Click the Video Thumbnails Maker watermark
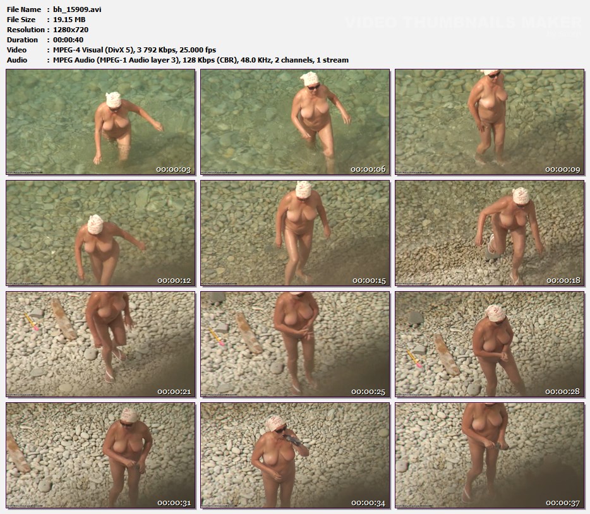Screen dimensions: 590x514 pyautogui.click(x=463, y=23)
